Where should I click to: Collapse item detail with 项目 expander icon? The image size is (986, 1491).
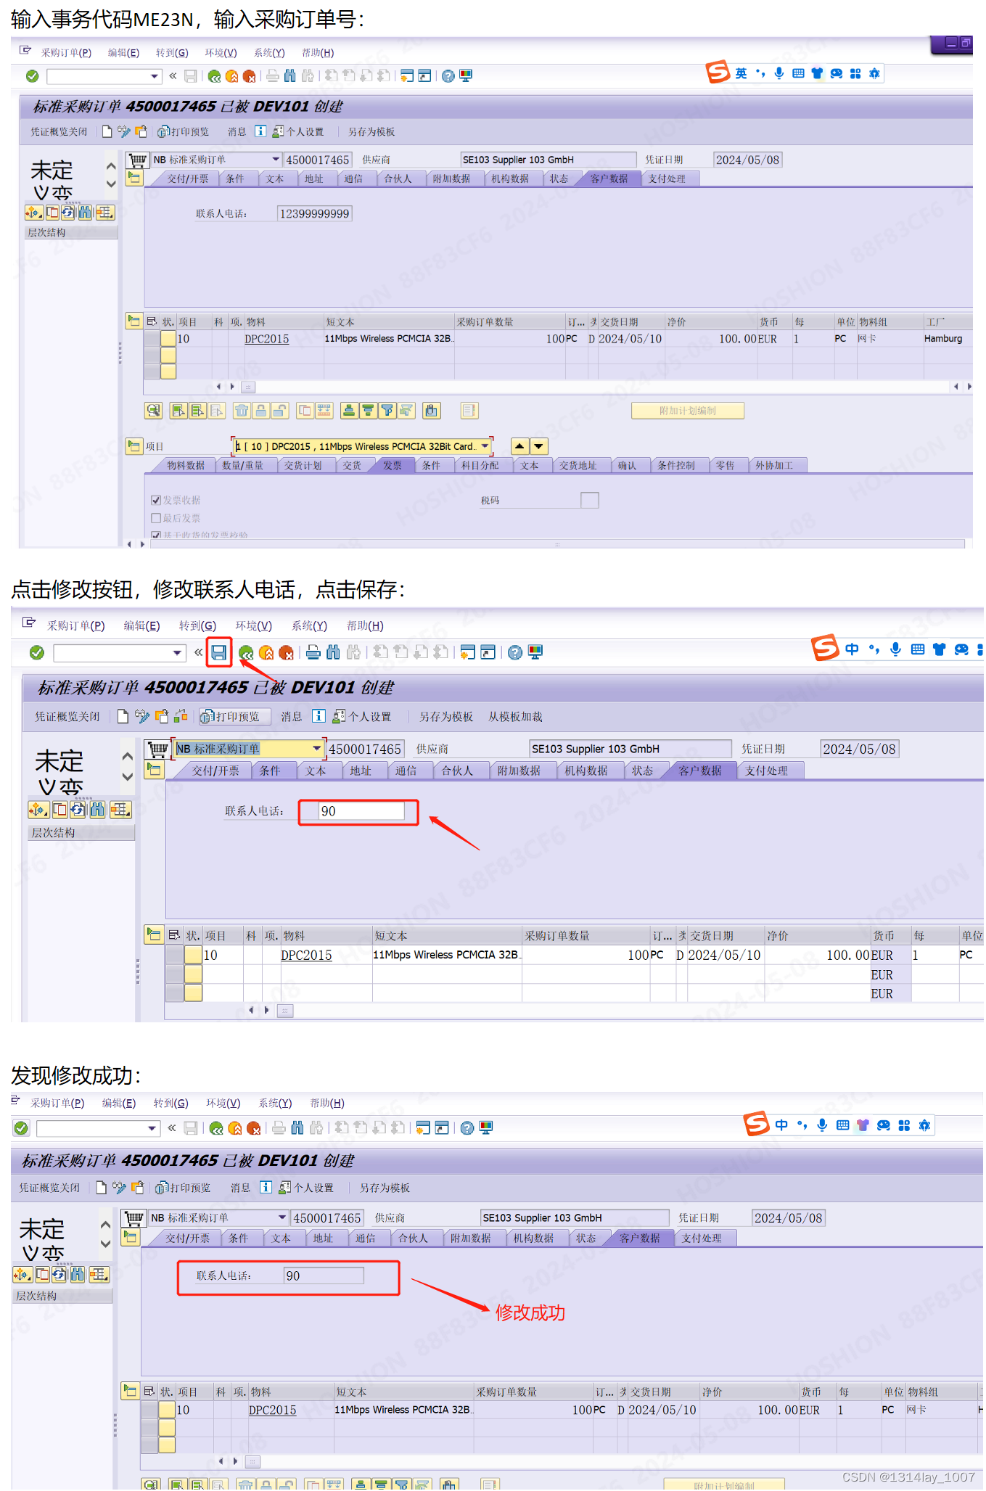[134, 445]
